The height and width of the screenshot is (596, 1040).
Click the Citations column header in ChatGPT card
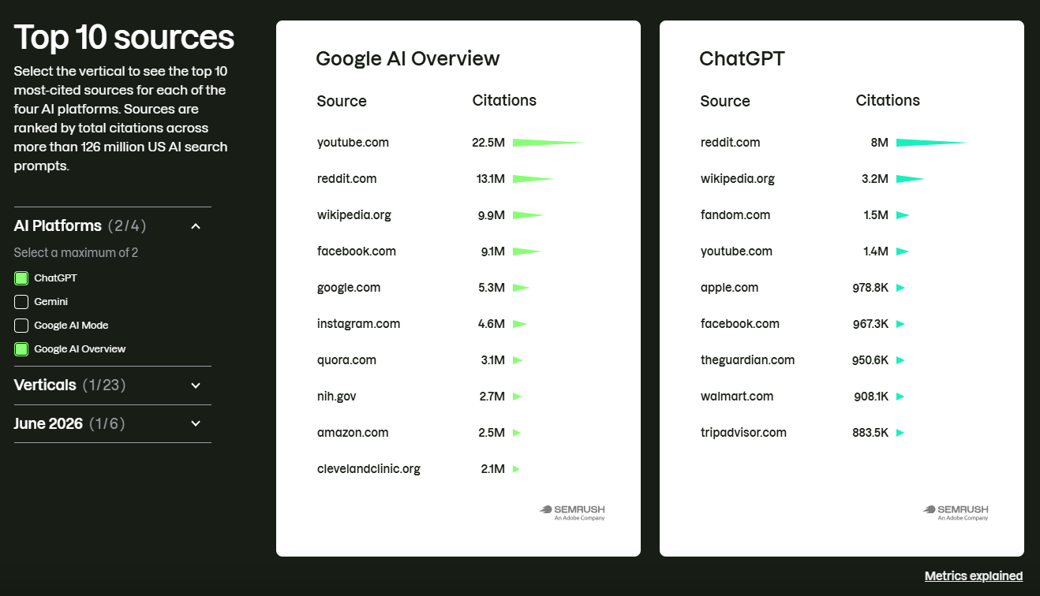[888, 101]
